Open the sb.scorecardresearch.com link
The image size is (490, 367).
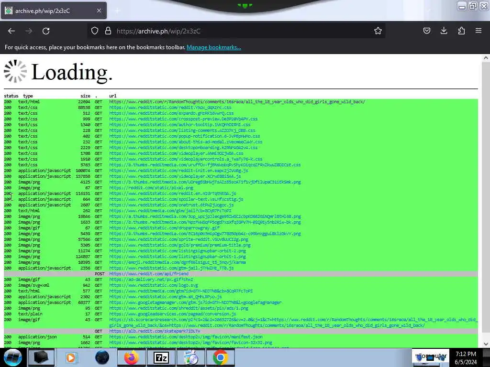tap(293, 323)
